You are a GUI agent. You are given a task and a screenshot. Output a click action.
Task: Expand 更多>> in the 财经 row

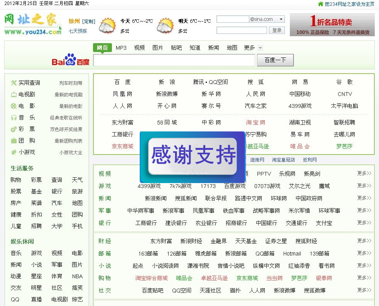coord(364,240)
